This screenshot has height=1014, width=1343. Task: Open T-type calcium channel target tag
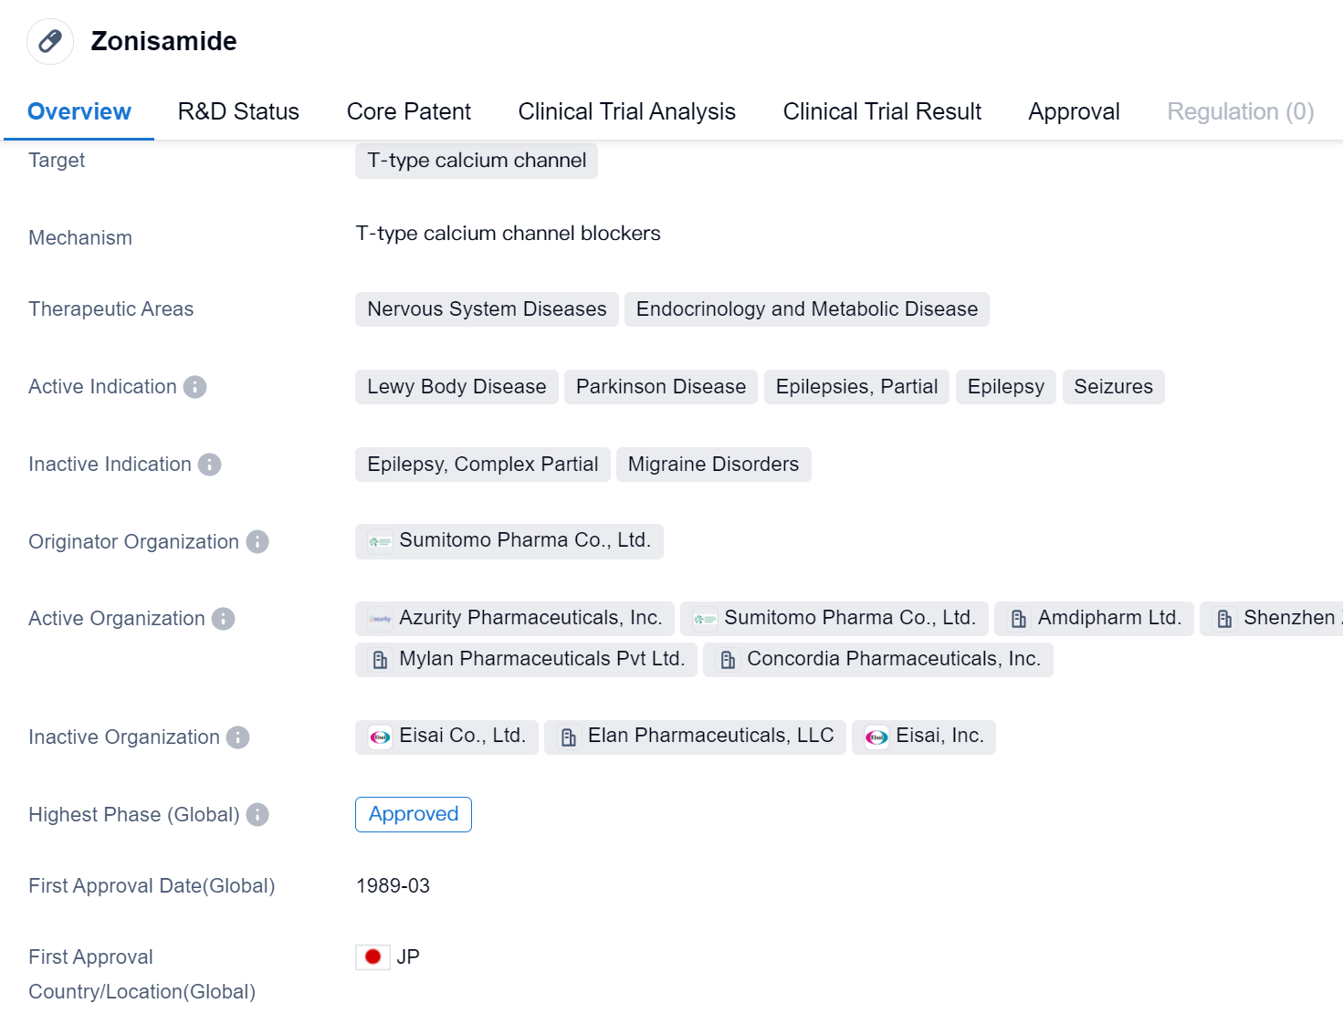point(477,161)
